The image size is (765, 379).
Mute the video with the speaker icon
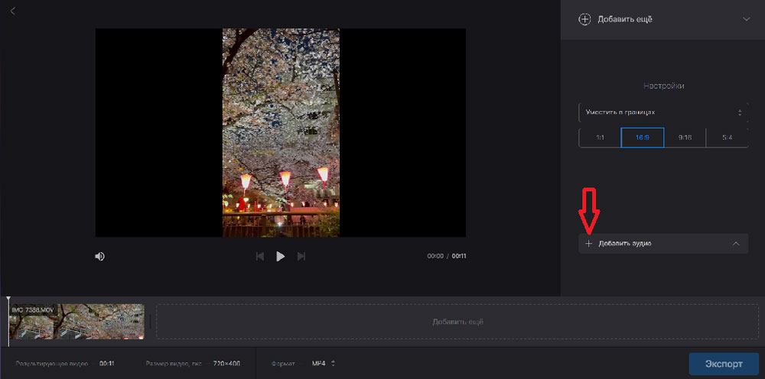pyautogui.click(x=99, y=256)
